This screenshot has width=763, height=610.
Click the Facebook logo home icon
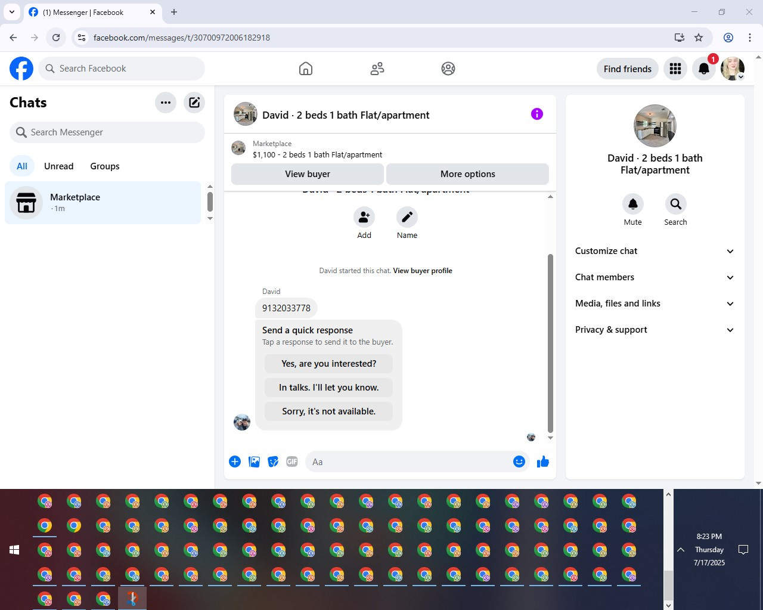tap(21, 69)
